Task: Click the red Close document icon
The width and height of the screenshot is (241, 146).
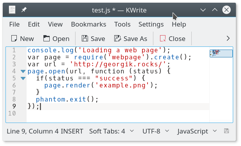Action: point(163,39)
